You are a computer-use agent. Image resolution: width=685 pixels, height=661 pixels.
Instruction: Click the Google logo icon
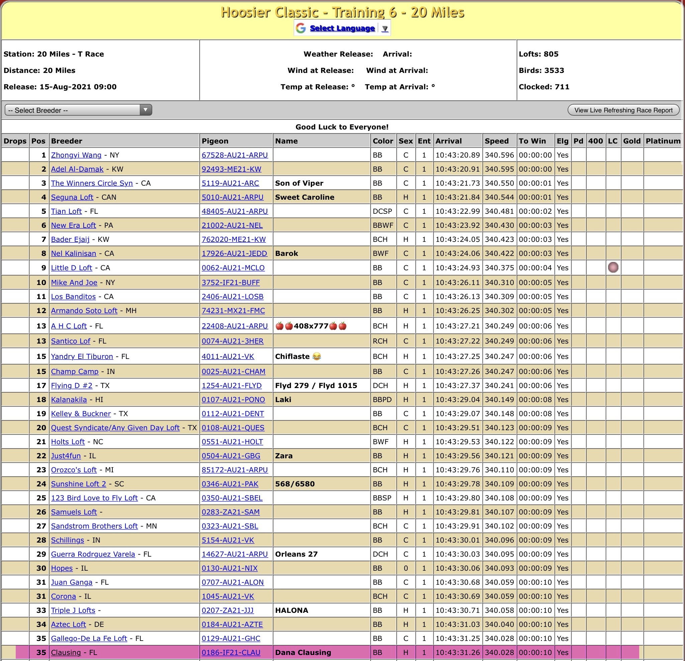click(301, 28)
